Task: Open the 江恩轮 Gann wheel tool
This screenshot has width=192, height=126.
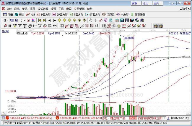Action: (x=108, y=15)
